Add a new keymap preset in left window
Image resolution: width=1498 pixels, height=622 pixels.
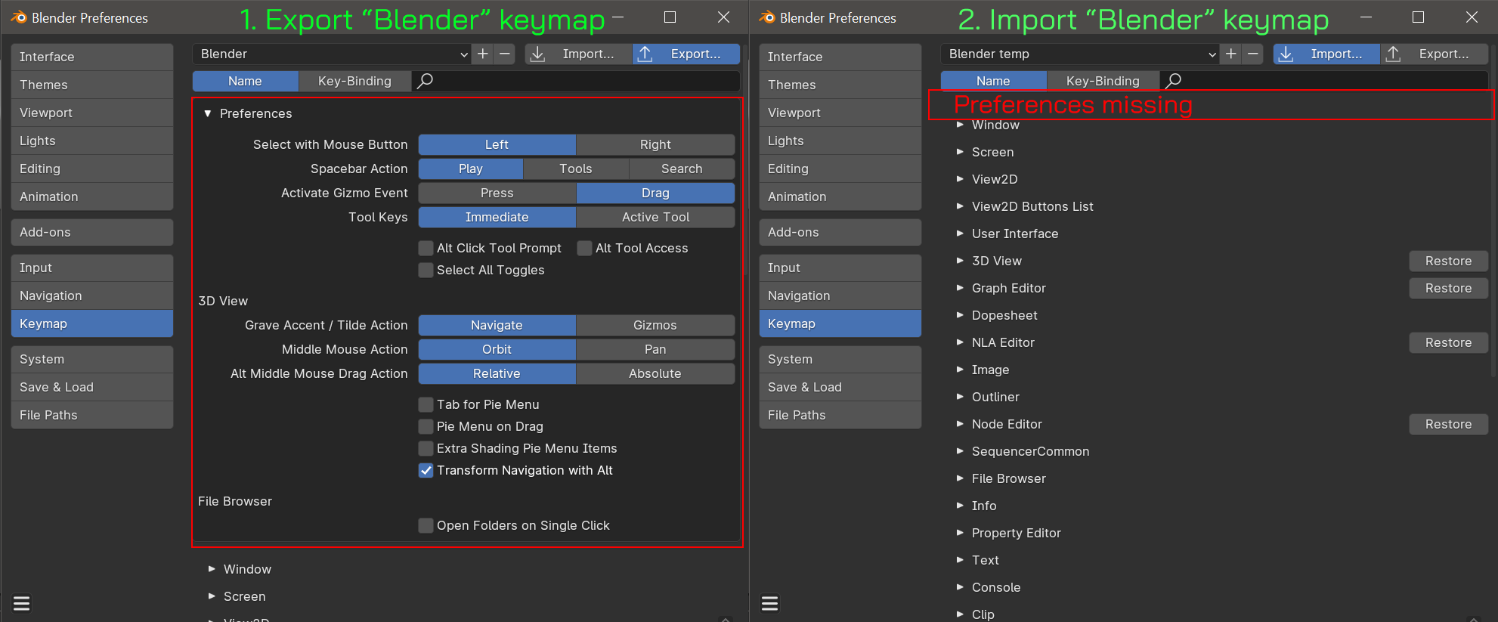483,54
